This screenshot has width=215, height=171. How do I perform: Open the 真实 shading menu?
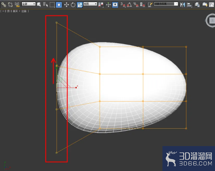point(15,11)
